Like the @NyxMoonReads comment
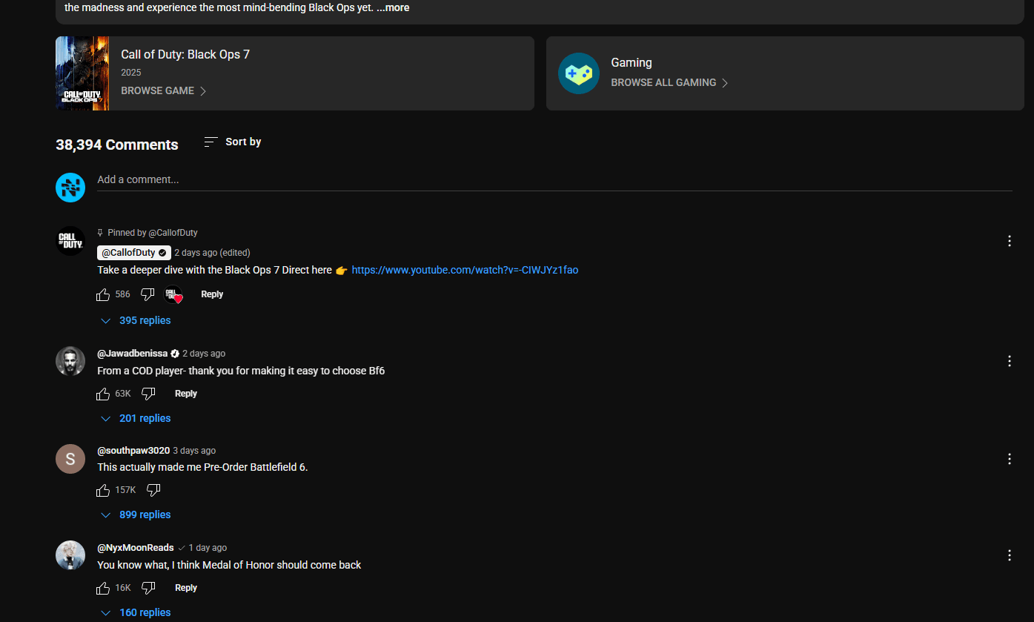Image resolution: width=1034 pixels, height=622 pixels. (103, 588)
